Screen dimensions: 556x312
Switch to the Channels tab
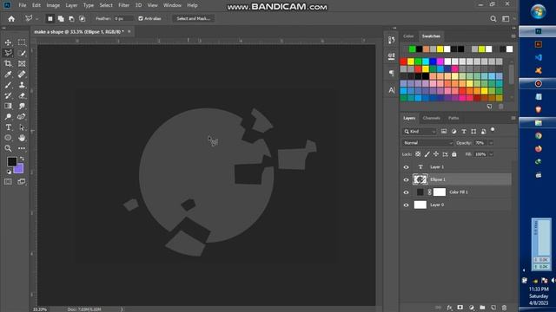point(432,118)
